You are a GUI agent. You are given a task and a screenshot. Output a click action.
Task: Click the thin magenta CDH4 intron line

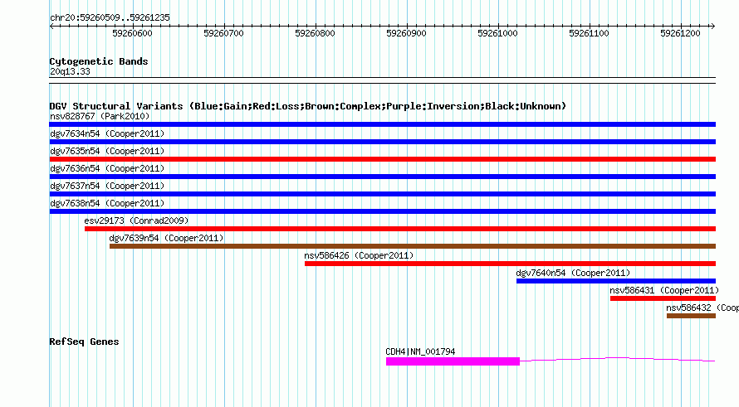[618, 359]
